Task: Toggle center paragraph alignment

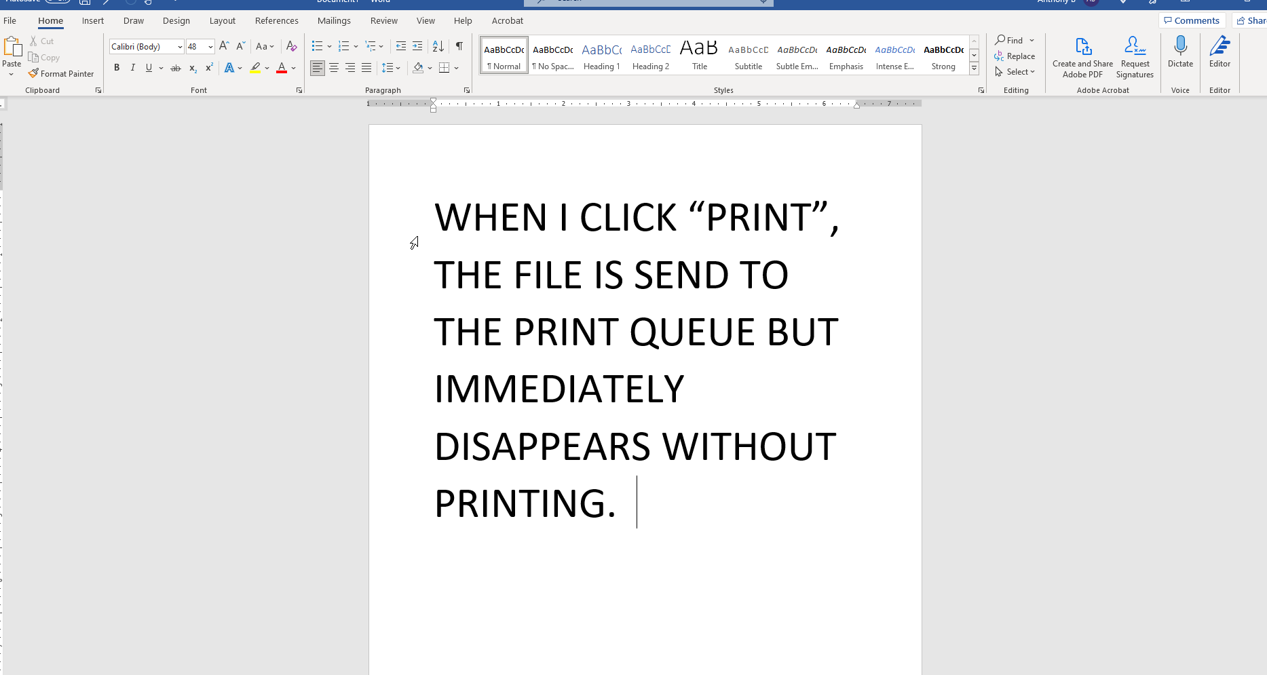Action: pos(334,68)
